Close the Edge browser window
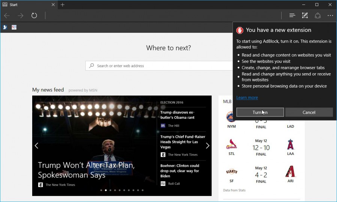 (330, 5)
